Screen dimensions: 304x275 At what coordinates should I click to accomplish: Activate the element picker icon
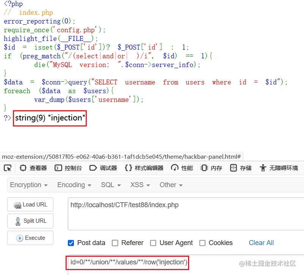click(x=8, y=168)
